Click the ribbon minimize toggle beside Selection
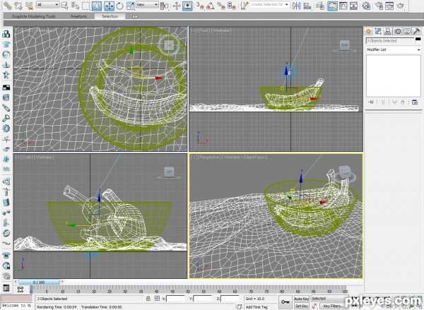Image resolution: width=424 pixels, height=310 pixels. pyautogui.click(x=135, y=16)
